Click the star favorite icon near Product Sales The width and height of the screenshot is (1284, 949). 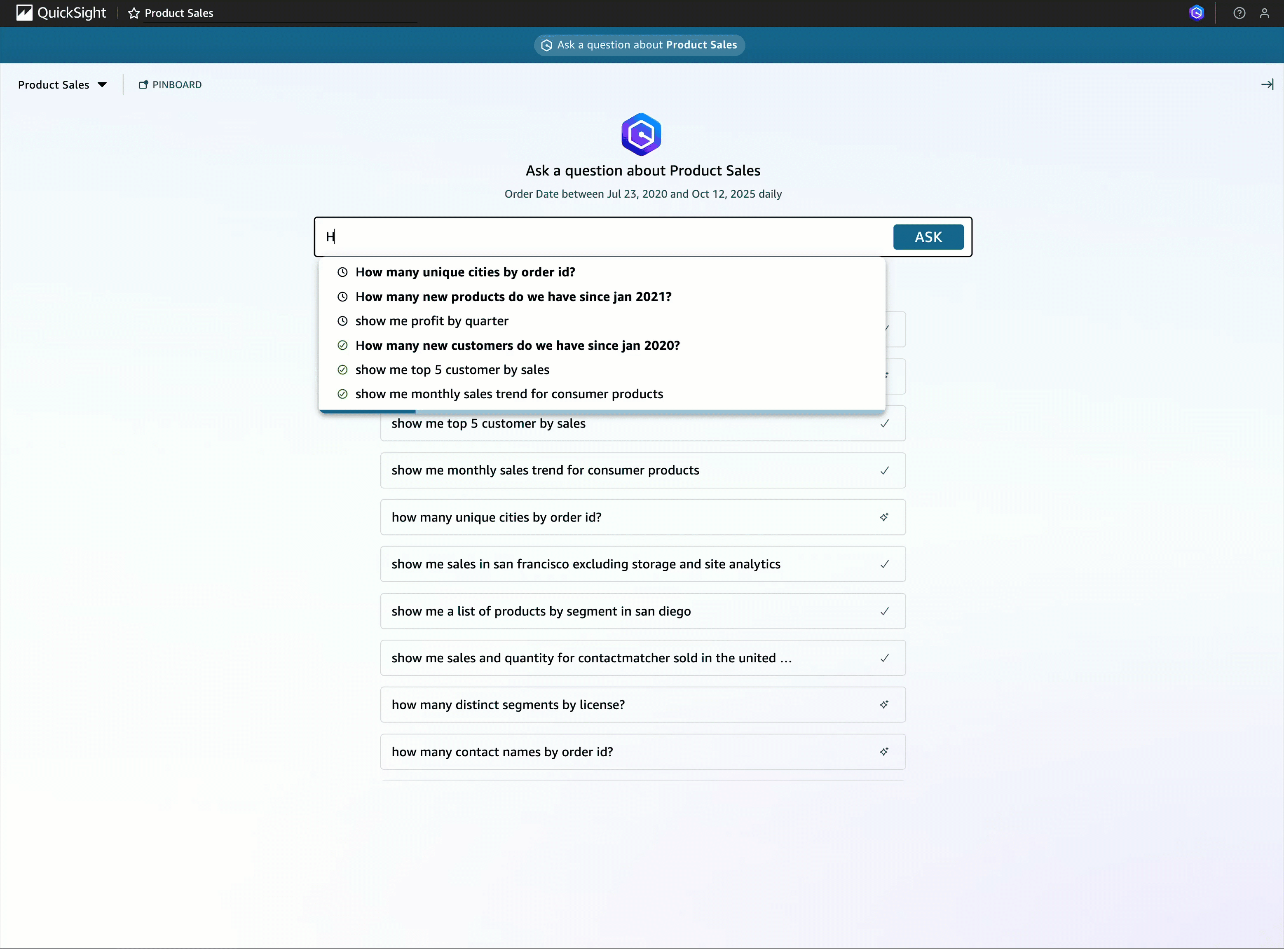(134, 13)
